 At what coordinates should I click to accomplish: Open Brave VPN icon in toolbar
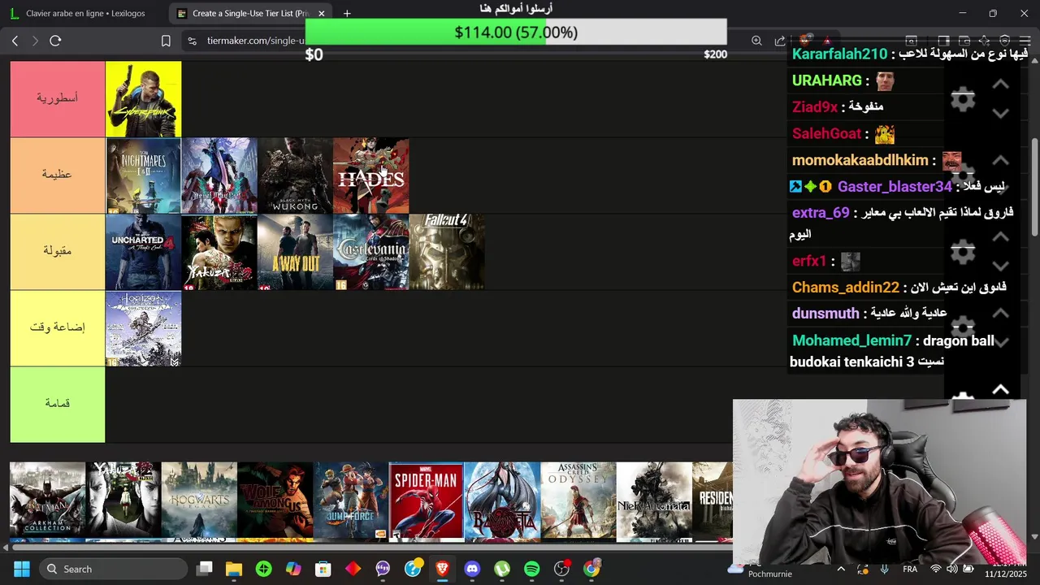[x=1005, y=41]
